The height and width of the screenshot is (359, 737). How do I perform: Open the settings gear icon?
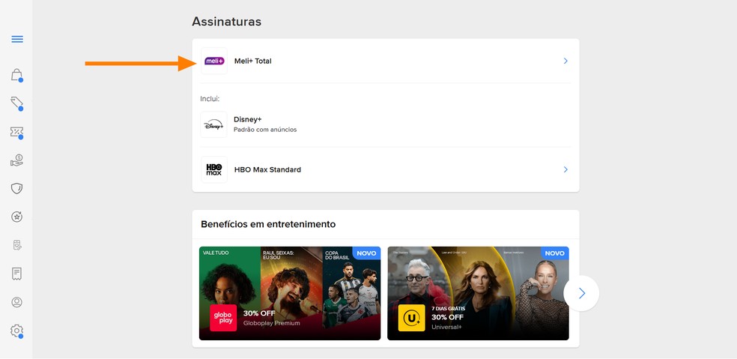coord(17,331)
